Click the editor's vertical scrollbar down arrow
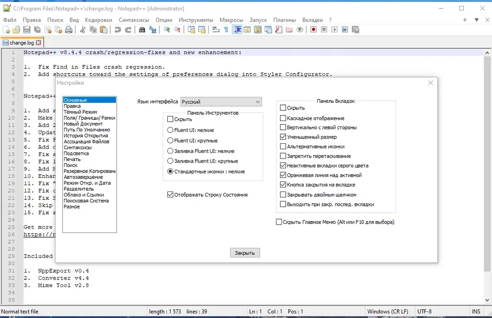Viewport: 492px width, 318px height. 487,300
